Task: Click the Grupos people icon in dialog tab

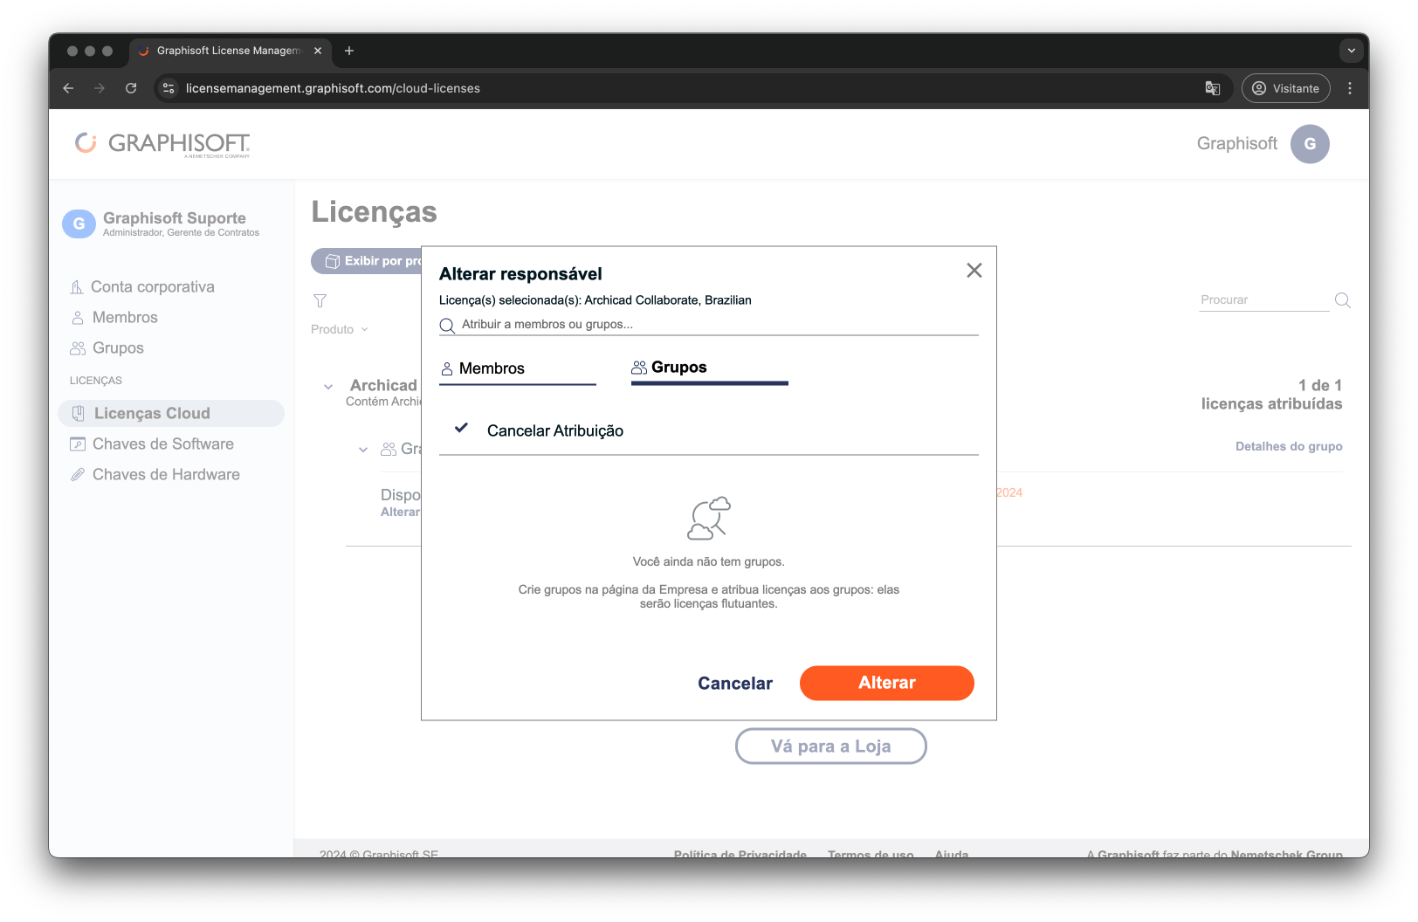Action: (639, 368)
